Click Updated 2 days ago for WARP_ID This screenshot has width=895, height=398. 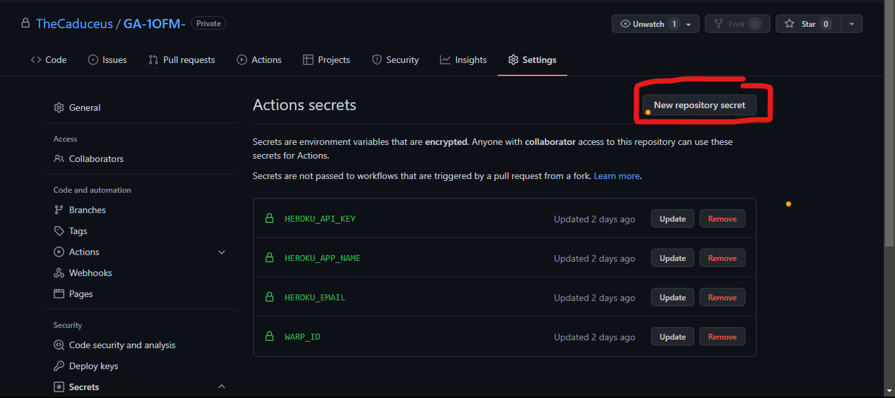[x=594, y=337]
